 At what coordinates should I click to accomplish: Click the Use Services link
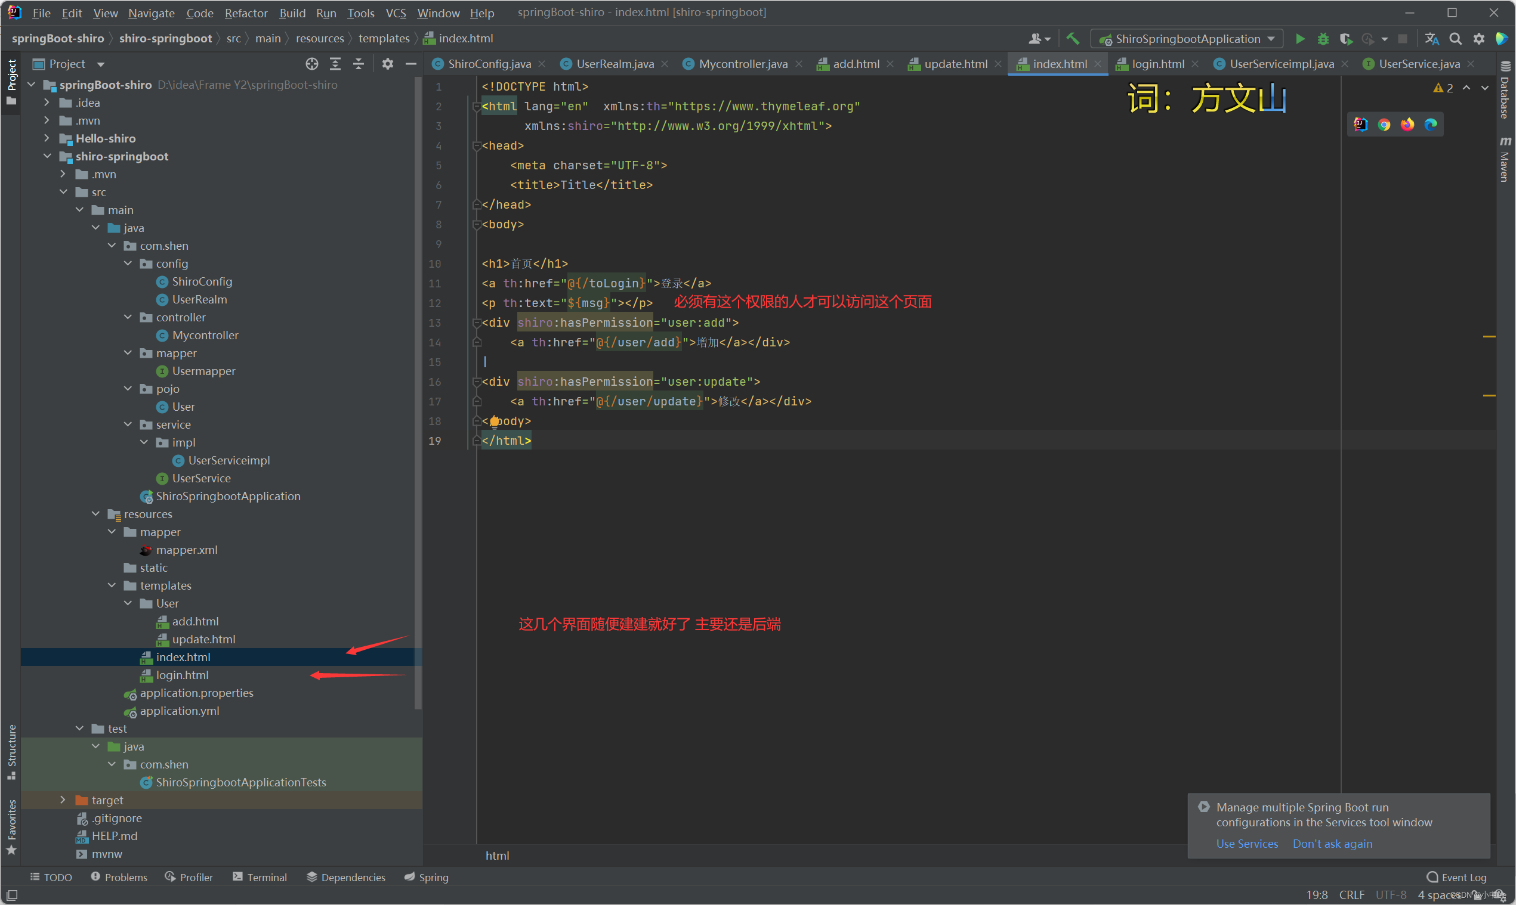click(1246, 844)
